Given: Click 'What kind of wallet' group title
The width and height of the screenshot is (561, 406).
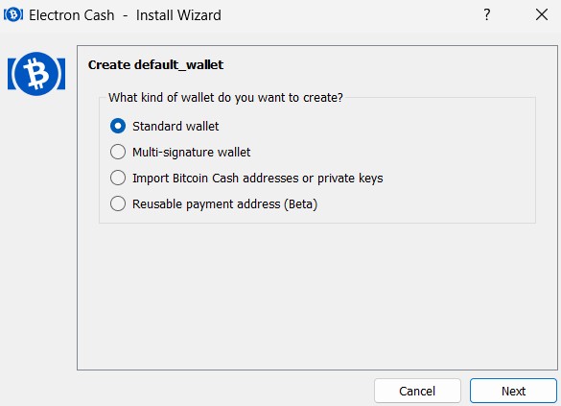Looking at the screenshot, I should click(225, 97).
